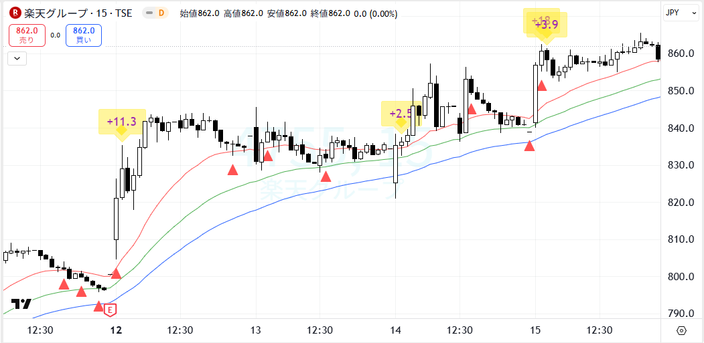The image size is (704, 343).
Task: Click the red 売り sell button at 862.0
Action: (27, 35)
